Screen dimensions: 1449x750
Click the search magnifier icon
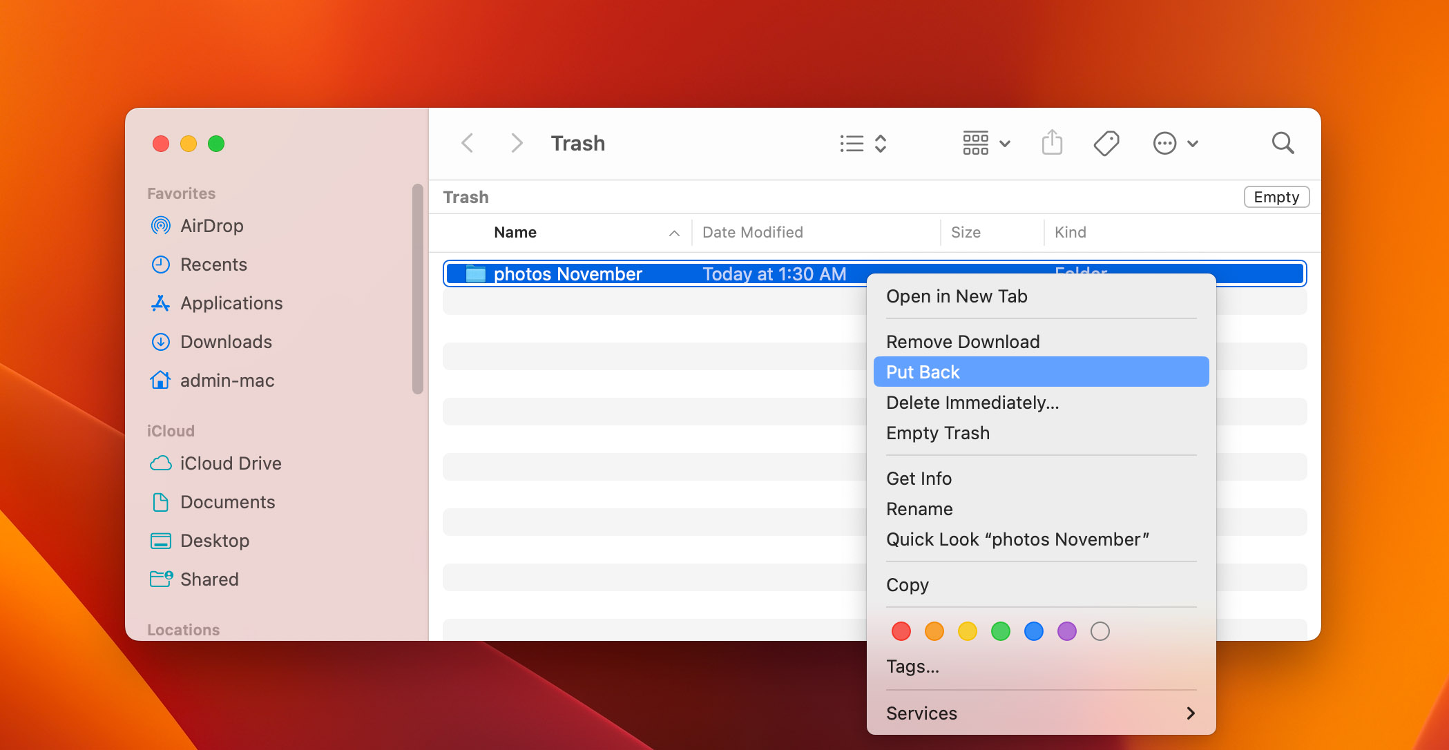[x=1283, y=143]
